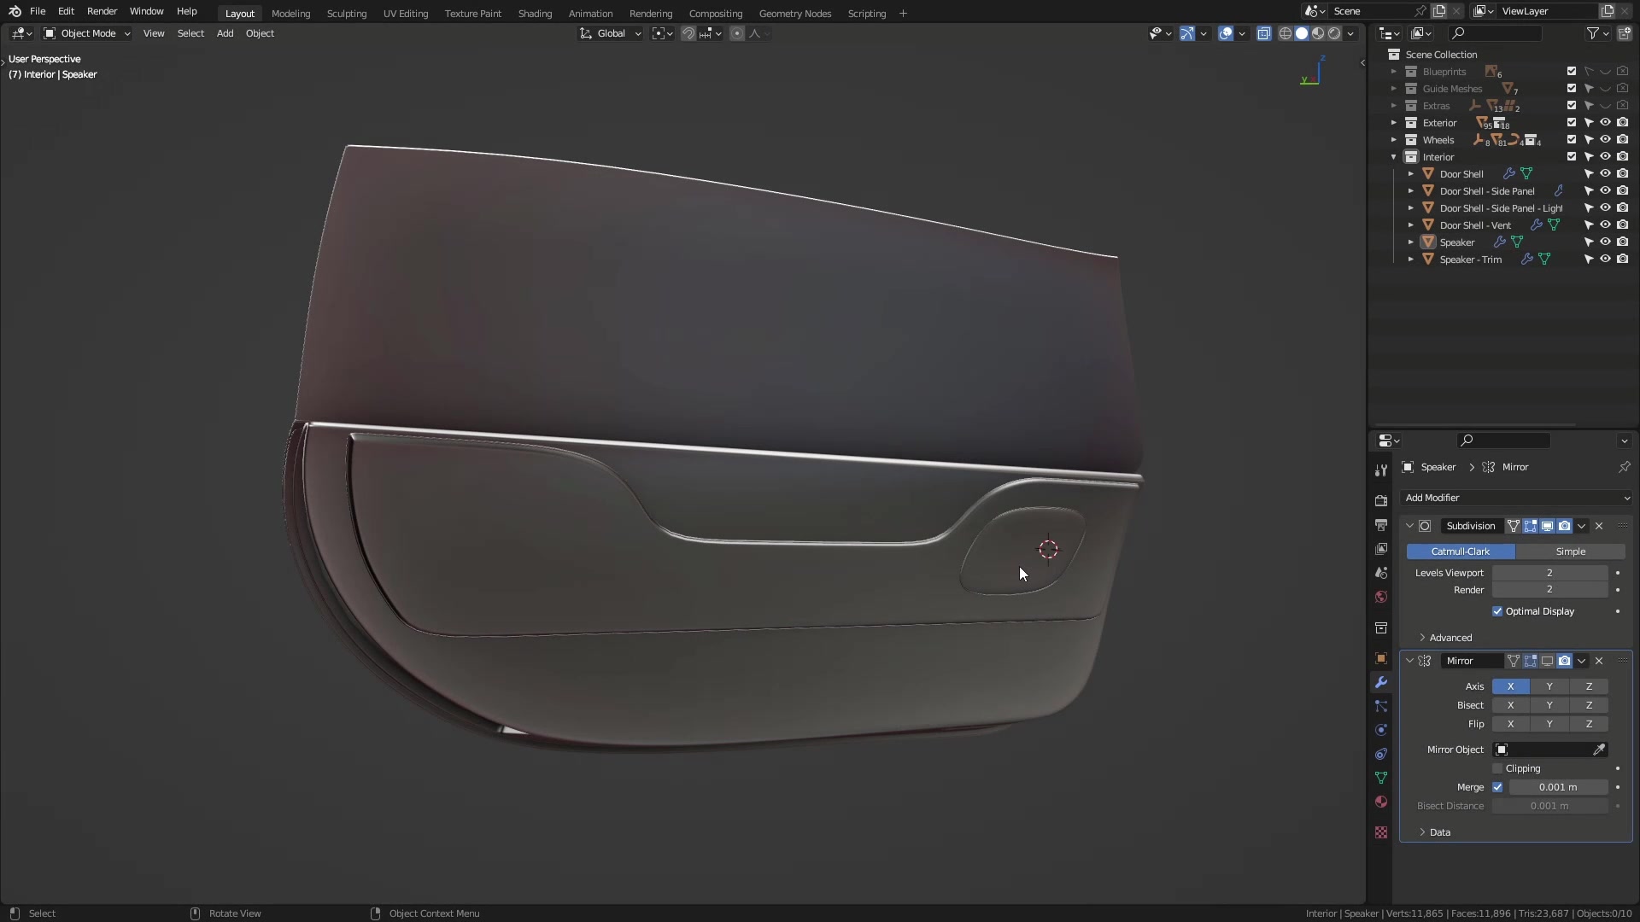Open the Object Mode dropdown
Screen dimensions: 1640x922
pos(87,33)
